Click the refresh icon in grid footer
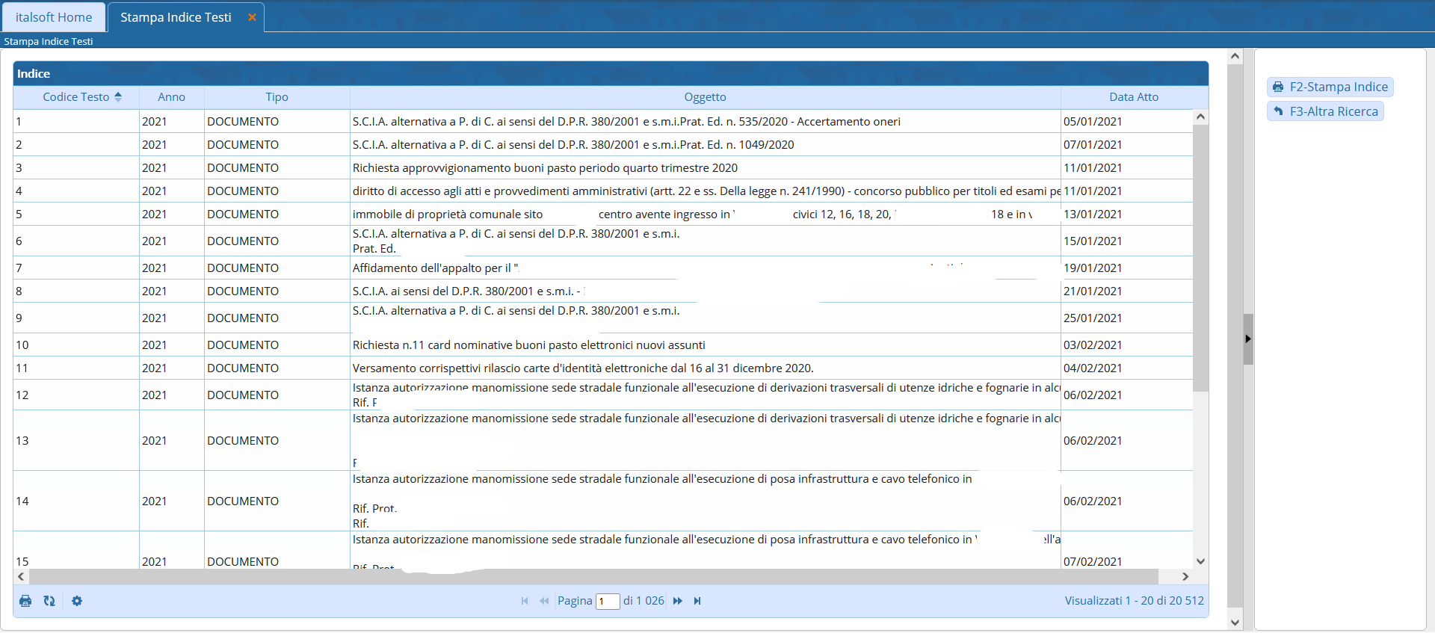1435x633 pixels. point(49,601)
